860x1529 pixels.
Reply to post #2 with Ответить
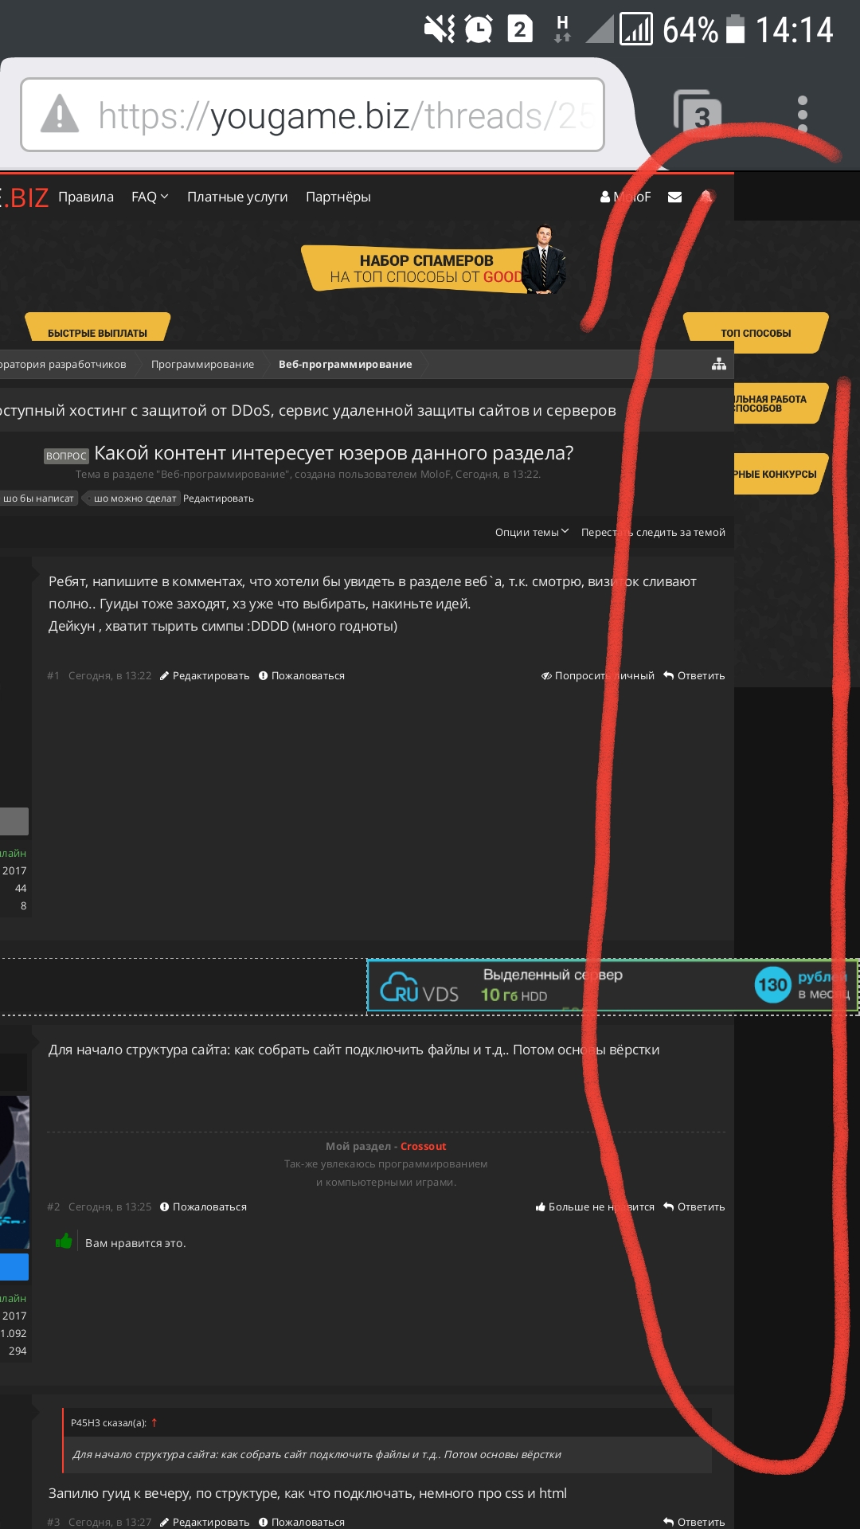tap(694, 1206)
